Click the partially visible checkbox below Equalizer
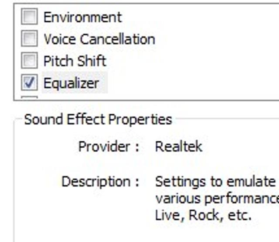 [x=29, y=98]
